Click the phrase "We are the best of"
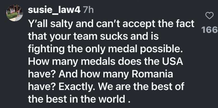 (x=141, y=87)
